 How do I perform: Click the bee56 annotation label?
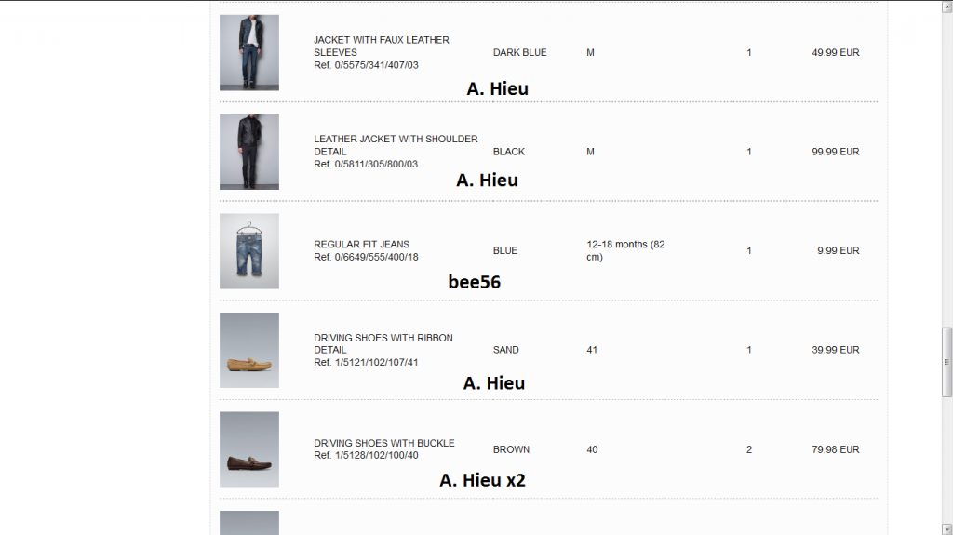tap(474, 282)
